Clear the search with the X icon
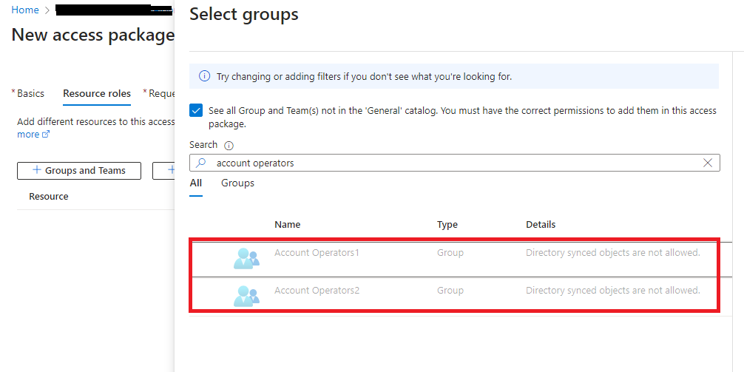The image size is (744, 372). [708, 163]
